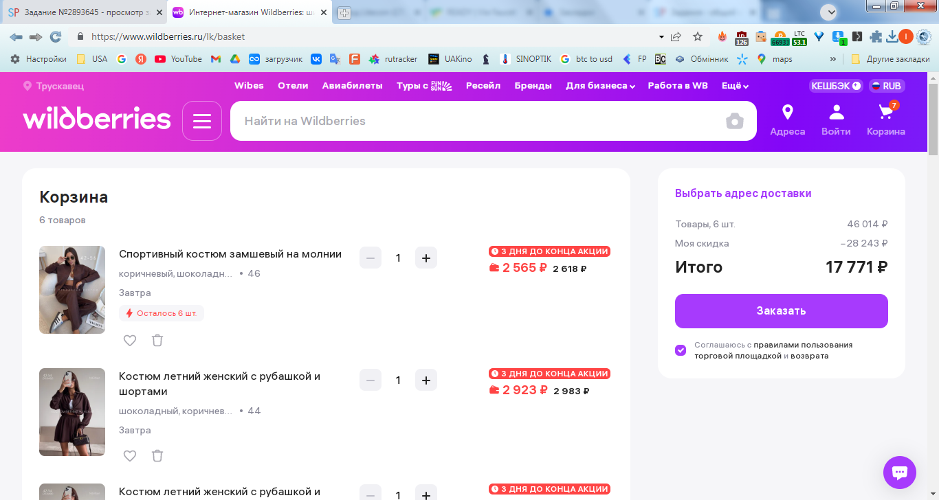Go back to the previous page

[x=16, y=36]
